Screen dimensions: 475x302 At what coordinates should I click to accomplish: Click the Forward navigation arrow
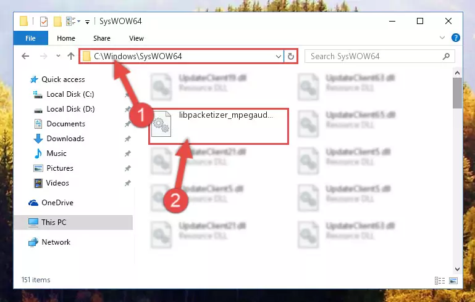pyautogui.click(x=44, y=56)
